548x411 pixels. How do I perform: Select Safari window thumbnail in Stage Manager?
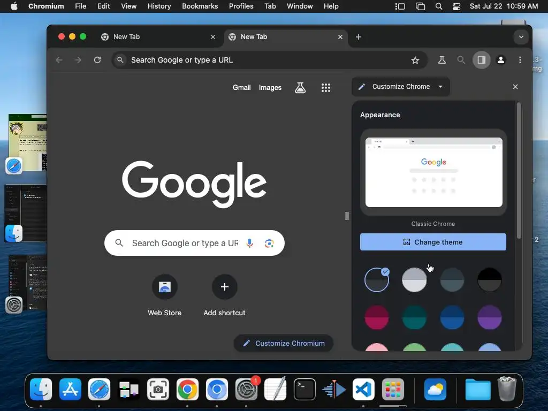tap(27, 142)
